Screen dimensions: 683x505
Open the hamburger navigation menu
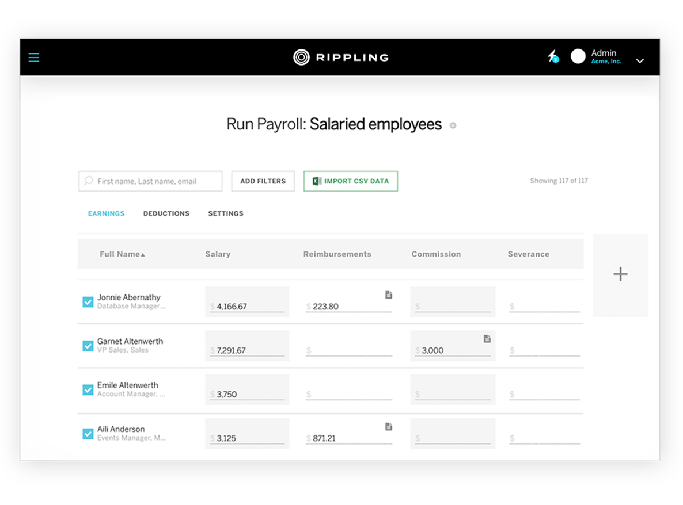[34, 58]
